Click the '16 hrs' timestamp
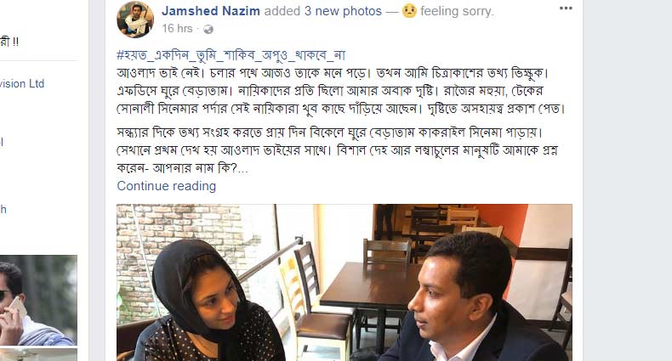 click(x=177, y=29)
